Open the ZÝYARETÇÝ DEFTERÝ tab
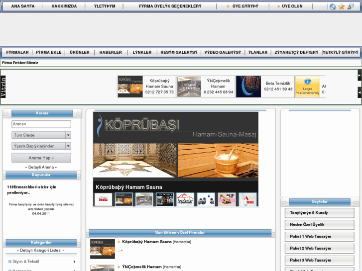362x271 pixels. 296,52
